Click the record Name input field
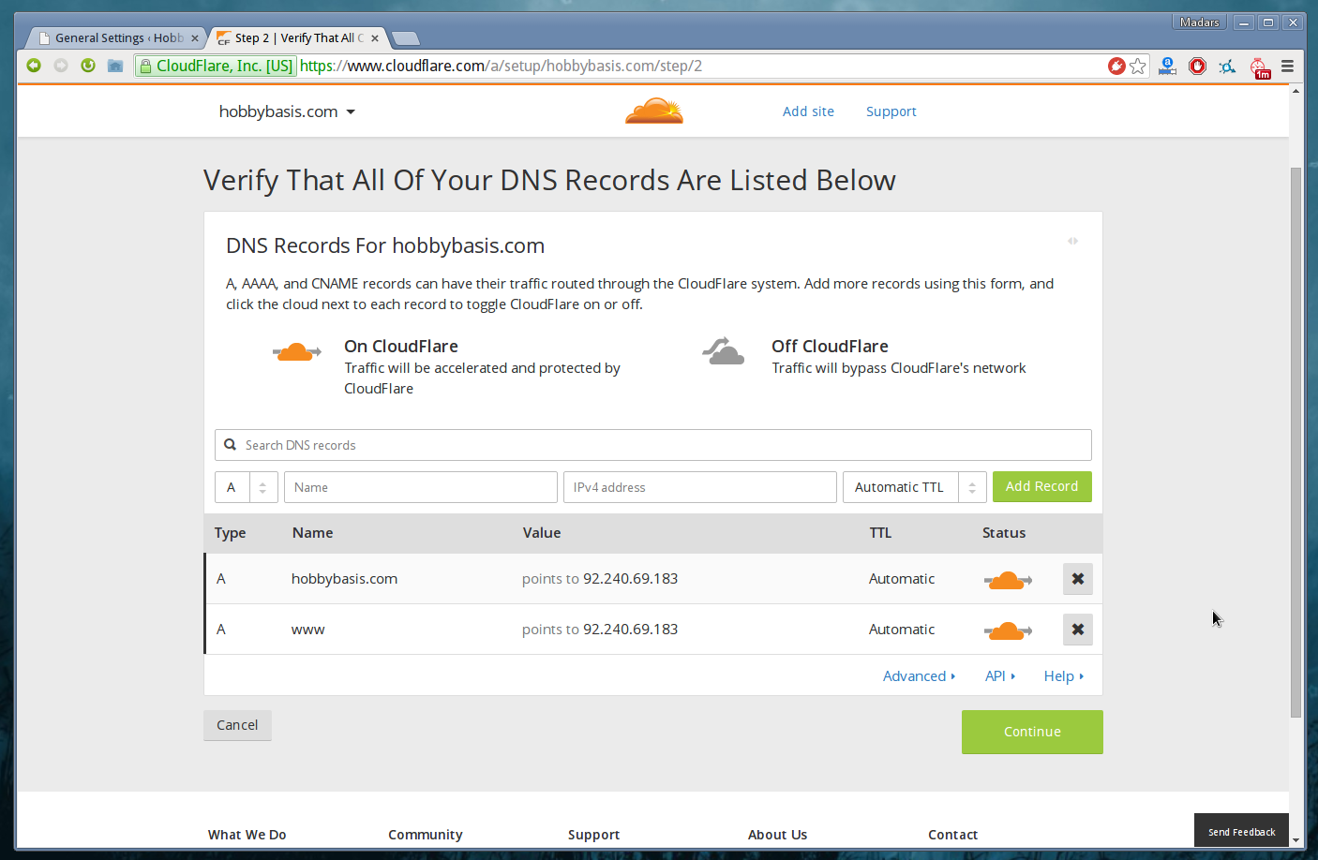The image size is (1318, 860). [421, 487]
